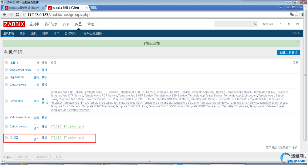Open the Linux servers group link

pos(18,85)
